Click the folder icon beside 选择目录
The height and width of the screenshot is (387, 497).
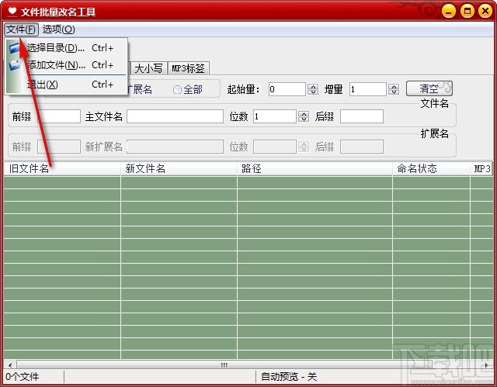15,48
